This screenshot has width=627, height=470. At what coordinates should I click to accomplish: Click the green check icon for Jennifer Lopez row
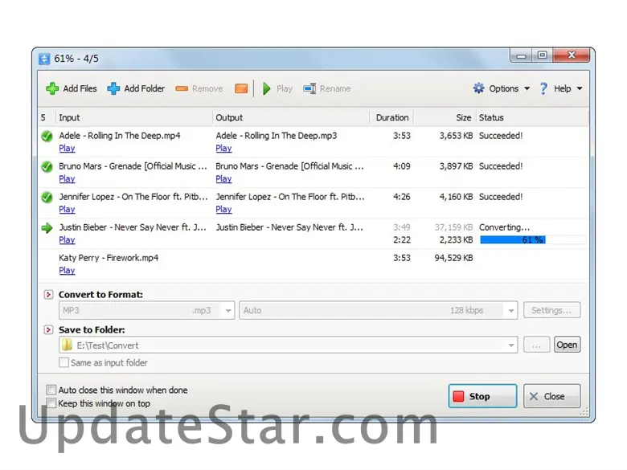pyautogui.click(x=47, y=197)
